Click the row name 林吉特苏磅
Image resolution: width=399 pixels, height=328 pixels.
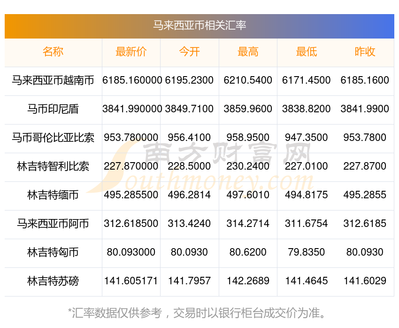pos(53,281)
